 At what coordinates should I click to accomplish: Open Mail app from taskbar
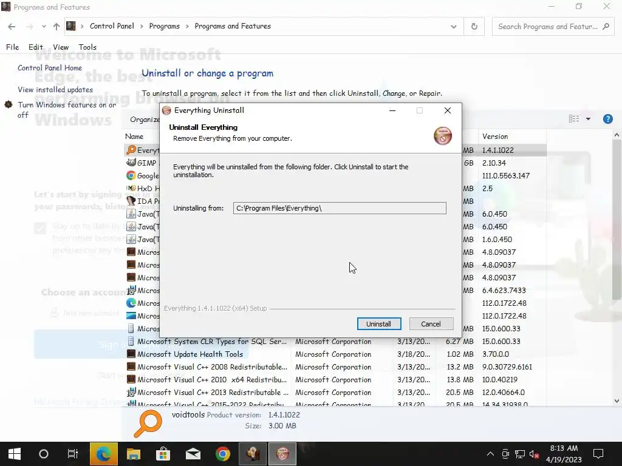point(193,454)
